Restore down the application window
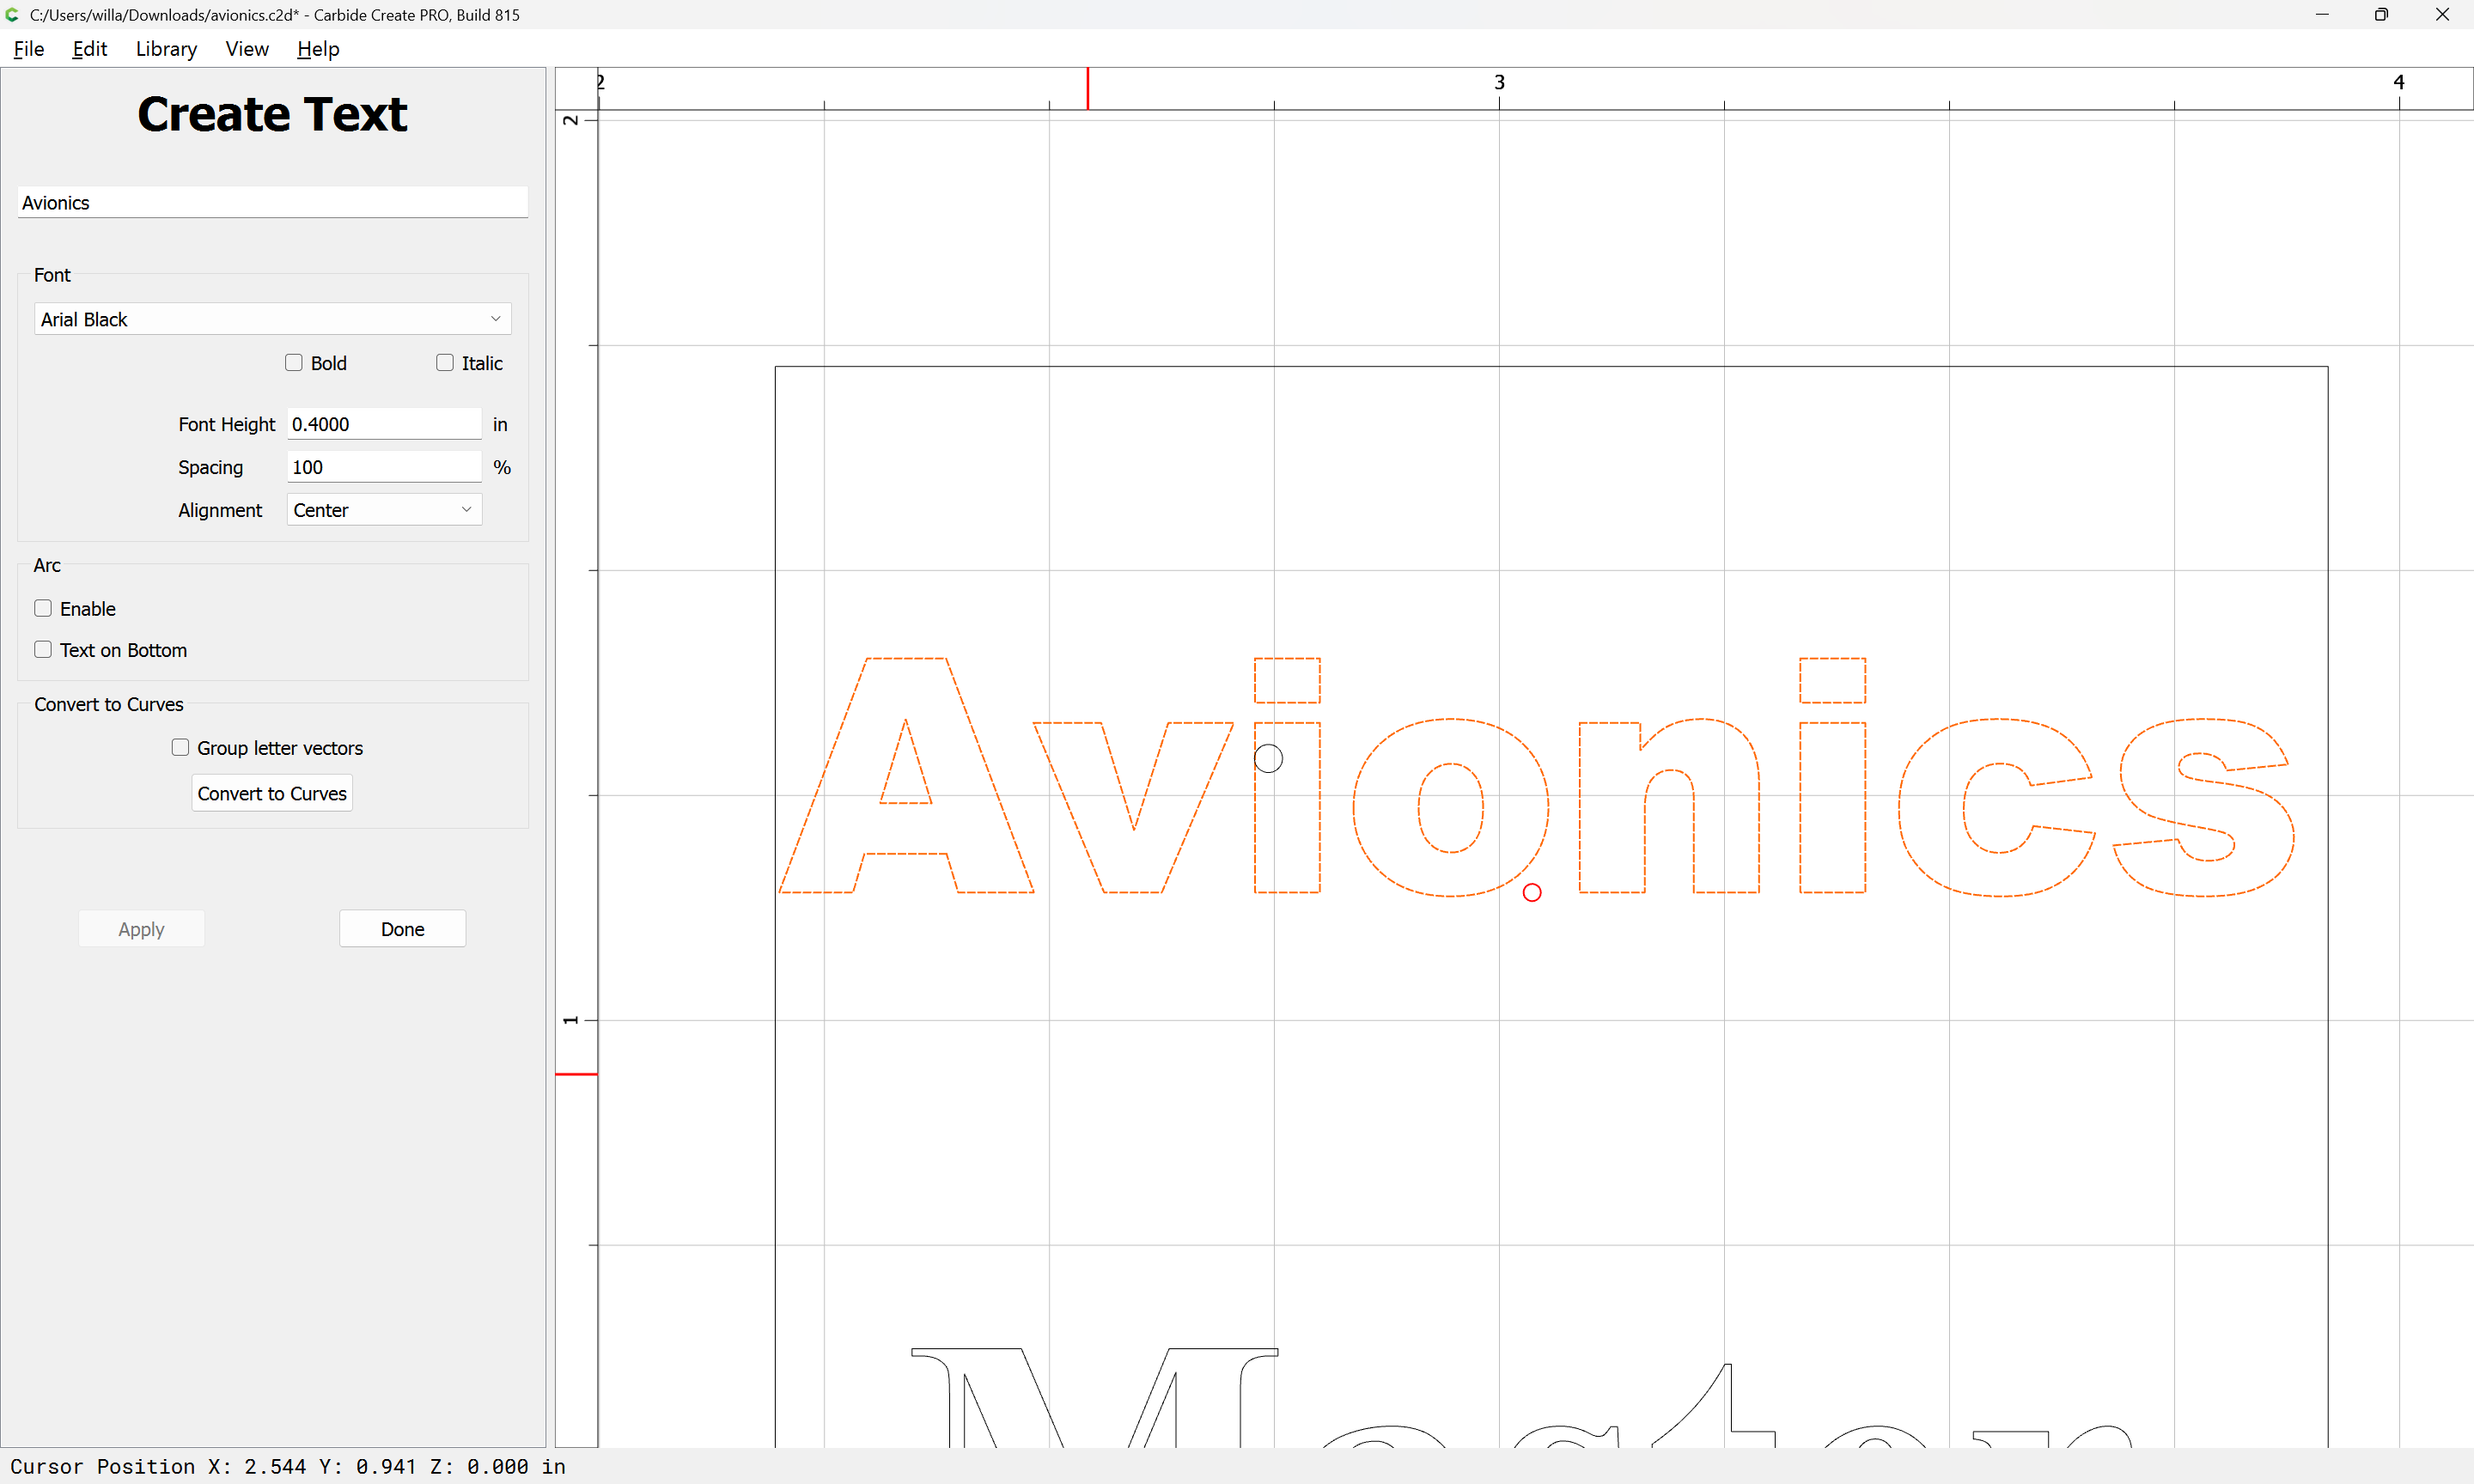This screenshot has width=2474, height=1484. click(2381, 14)
